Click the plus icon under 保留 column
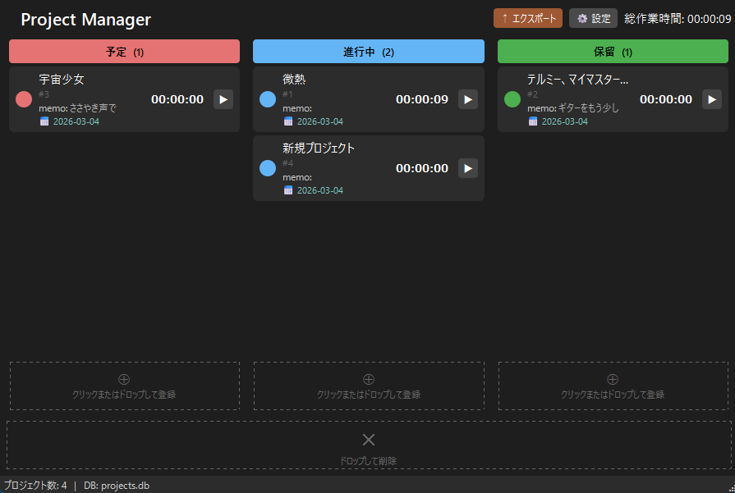The width and height of the screenshot is (735, 493). (613, 379)
